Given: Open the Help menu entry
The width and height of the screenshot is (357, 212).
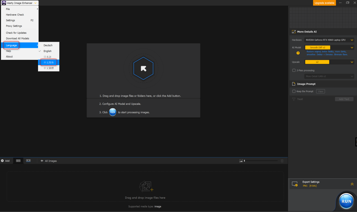Looking at the screenshot, I should [20, 51].
